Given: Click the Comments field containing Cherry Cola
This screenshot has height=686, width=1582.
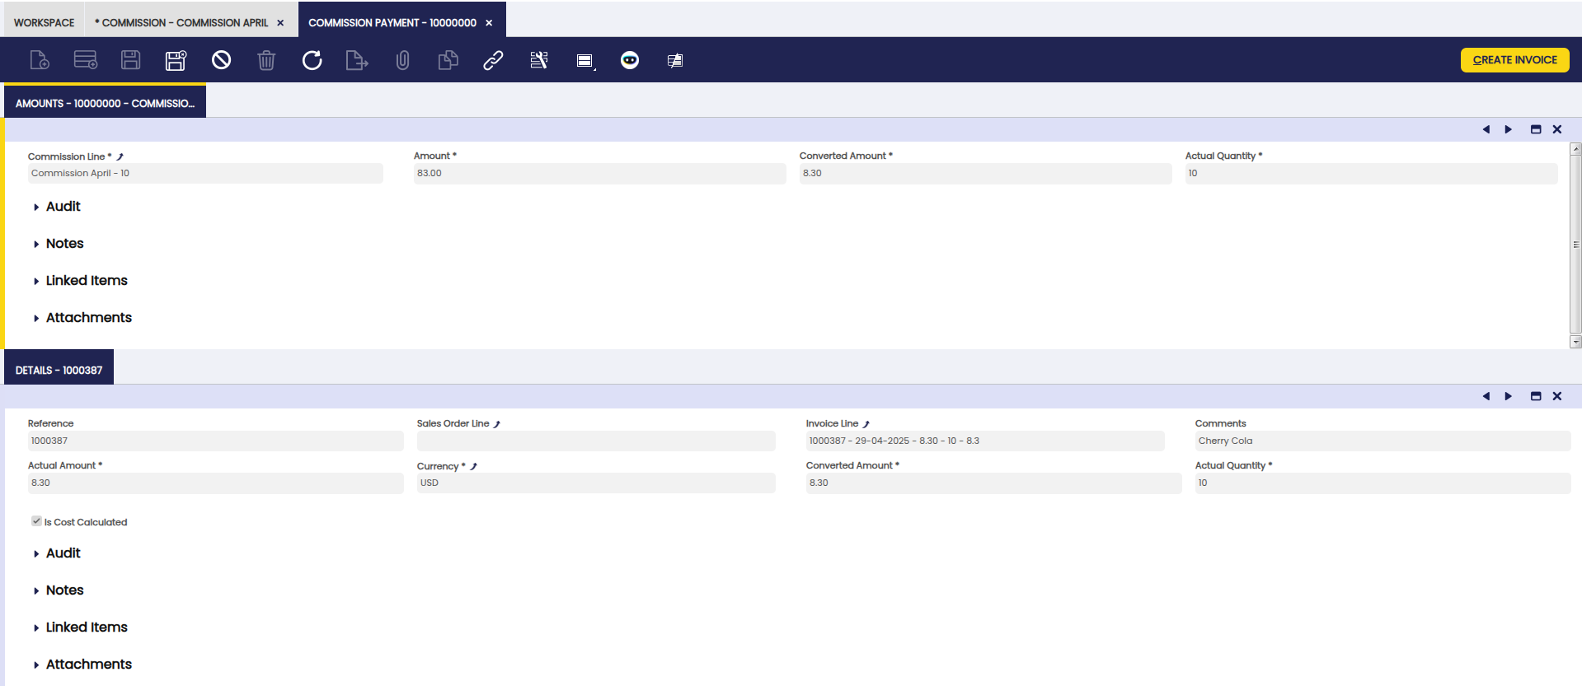Looking at the screenshot, I should (x=1382, y=441).
